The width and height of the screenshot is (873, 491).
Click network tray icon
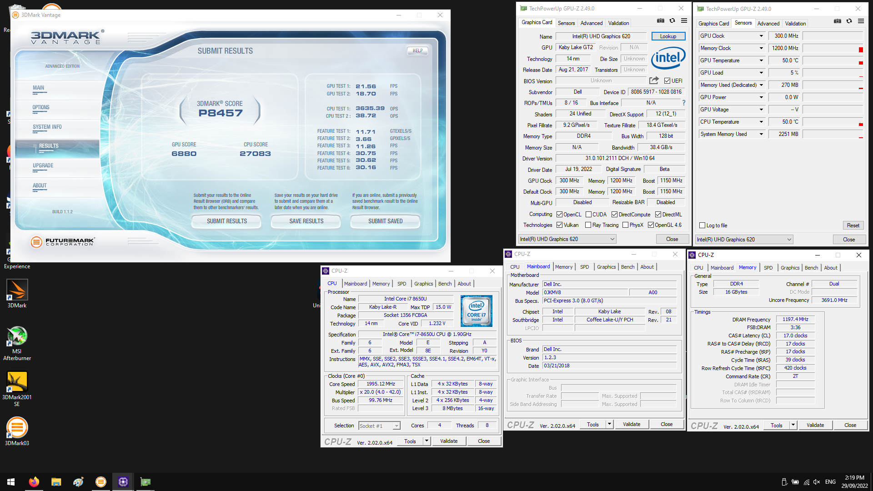click(806, 482)
